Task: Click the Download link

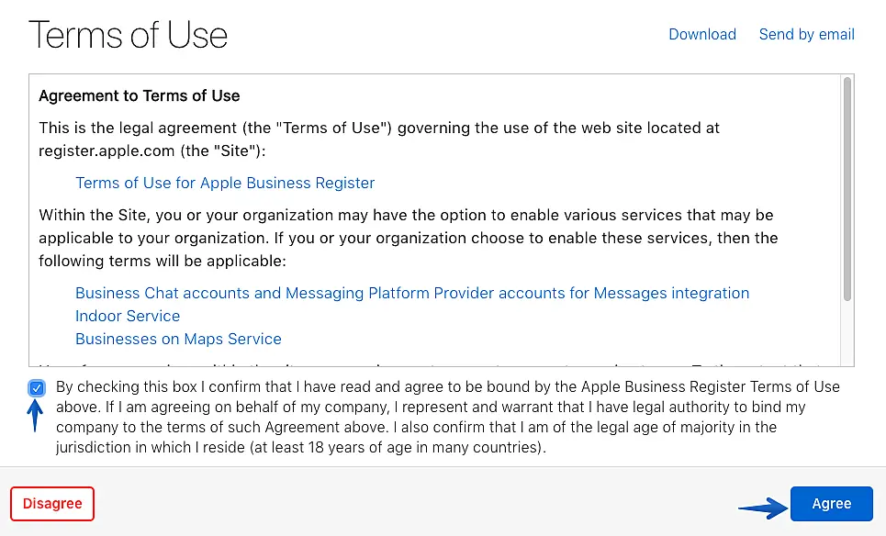Action: [701, 34]
